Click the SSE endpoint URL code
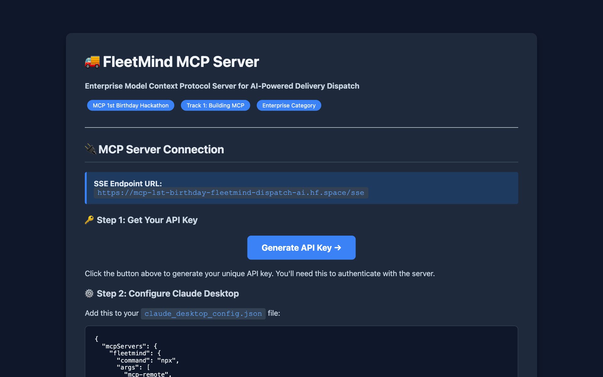The width and height of the screenshot is (603, 377). click(231, 193)
